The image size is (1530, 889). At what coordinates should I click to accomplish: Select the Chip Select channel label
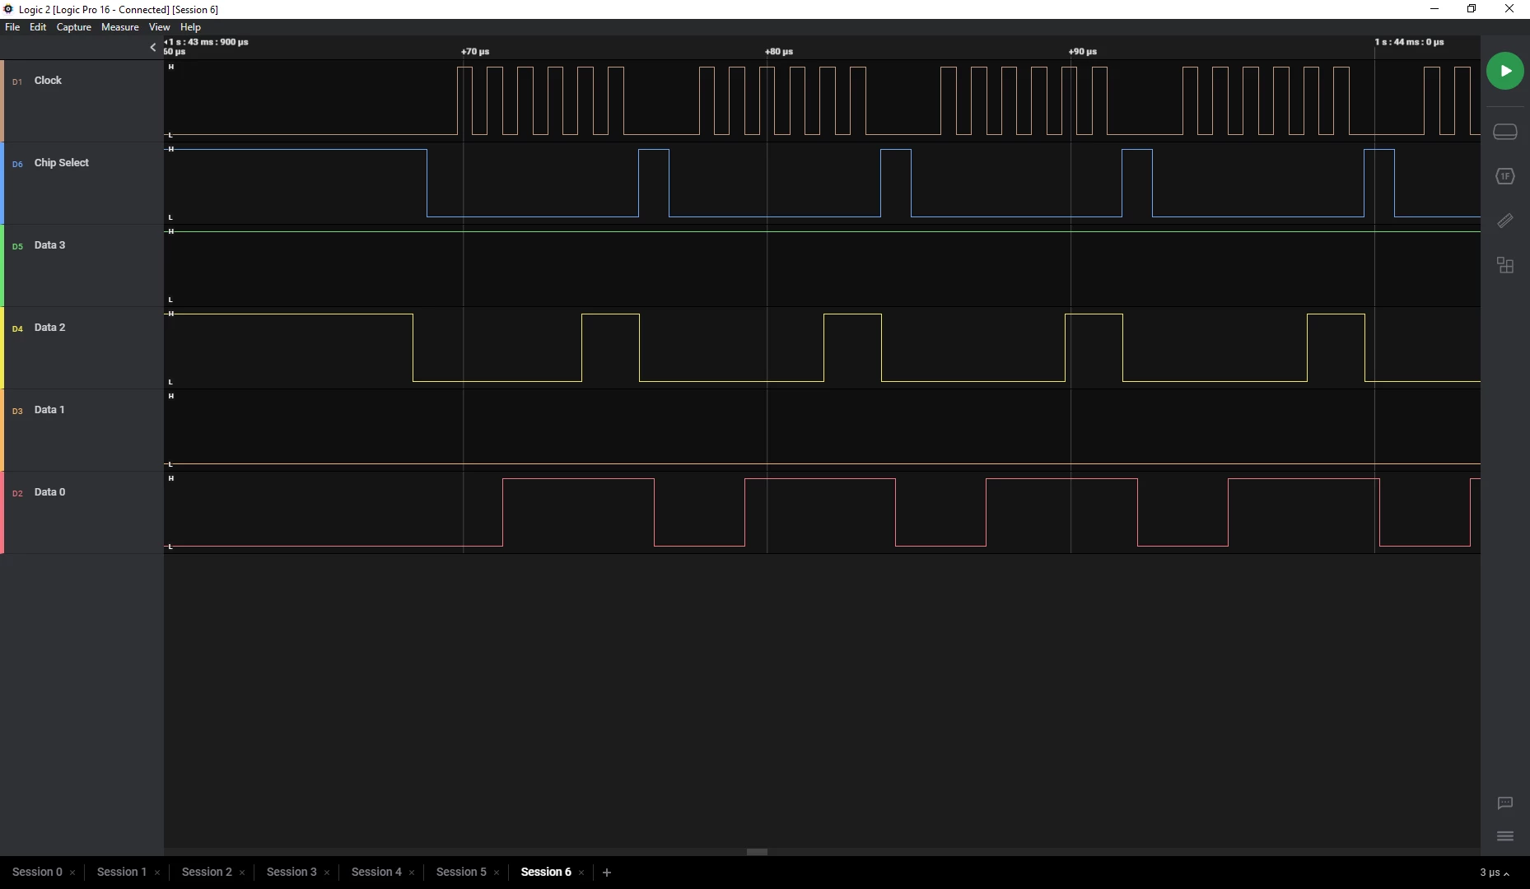[x=62, y=163]
